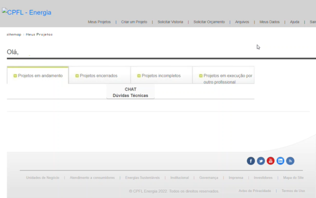Image resolution: width=316 pixels, height=198 pixels.
Task: Open Unidades de Negócio footer link
Action: [43, 178]
